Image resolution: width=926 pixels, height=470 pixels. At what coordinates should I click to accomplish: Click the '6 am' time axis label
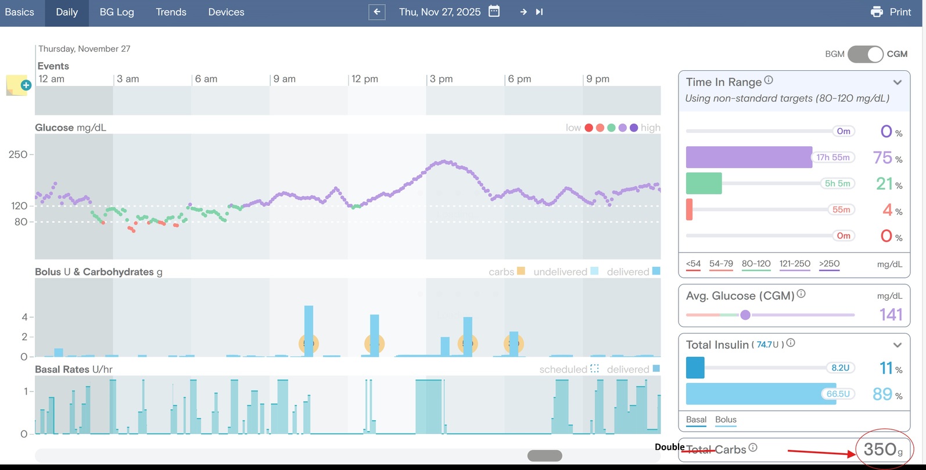tap(206, 79)
